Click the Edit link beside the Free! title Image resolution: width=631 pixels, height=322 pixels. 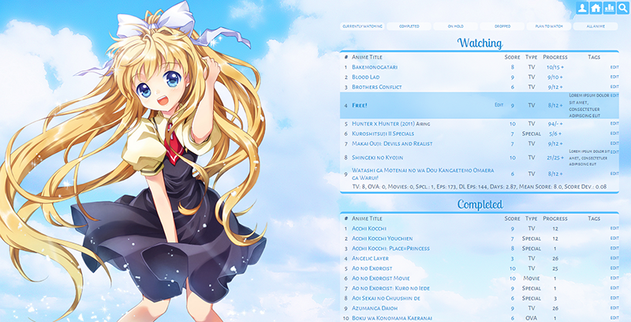tap(499, 105)
